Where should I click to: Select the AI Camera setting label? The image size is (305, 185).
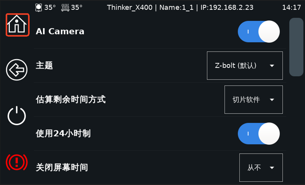60,32
